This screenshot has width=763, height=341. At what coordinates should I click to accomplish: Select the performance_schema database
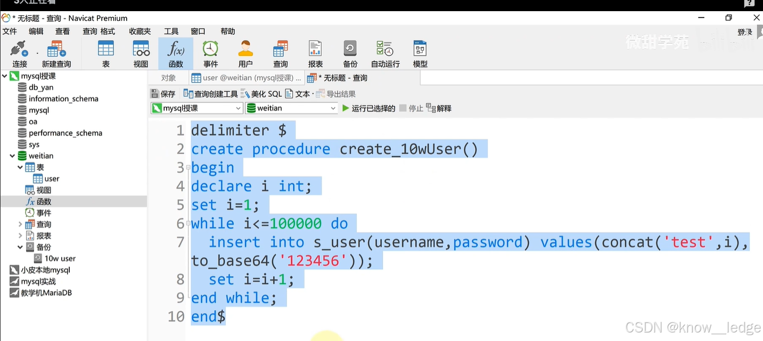click(65, 133)
